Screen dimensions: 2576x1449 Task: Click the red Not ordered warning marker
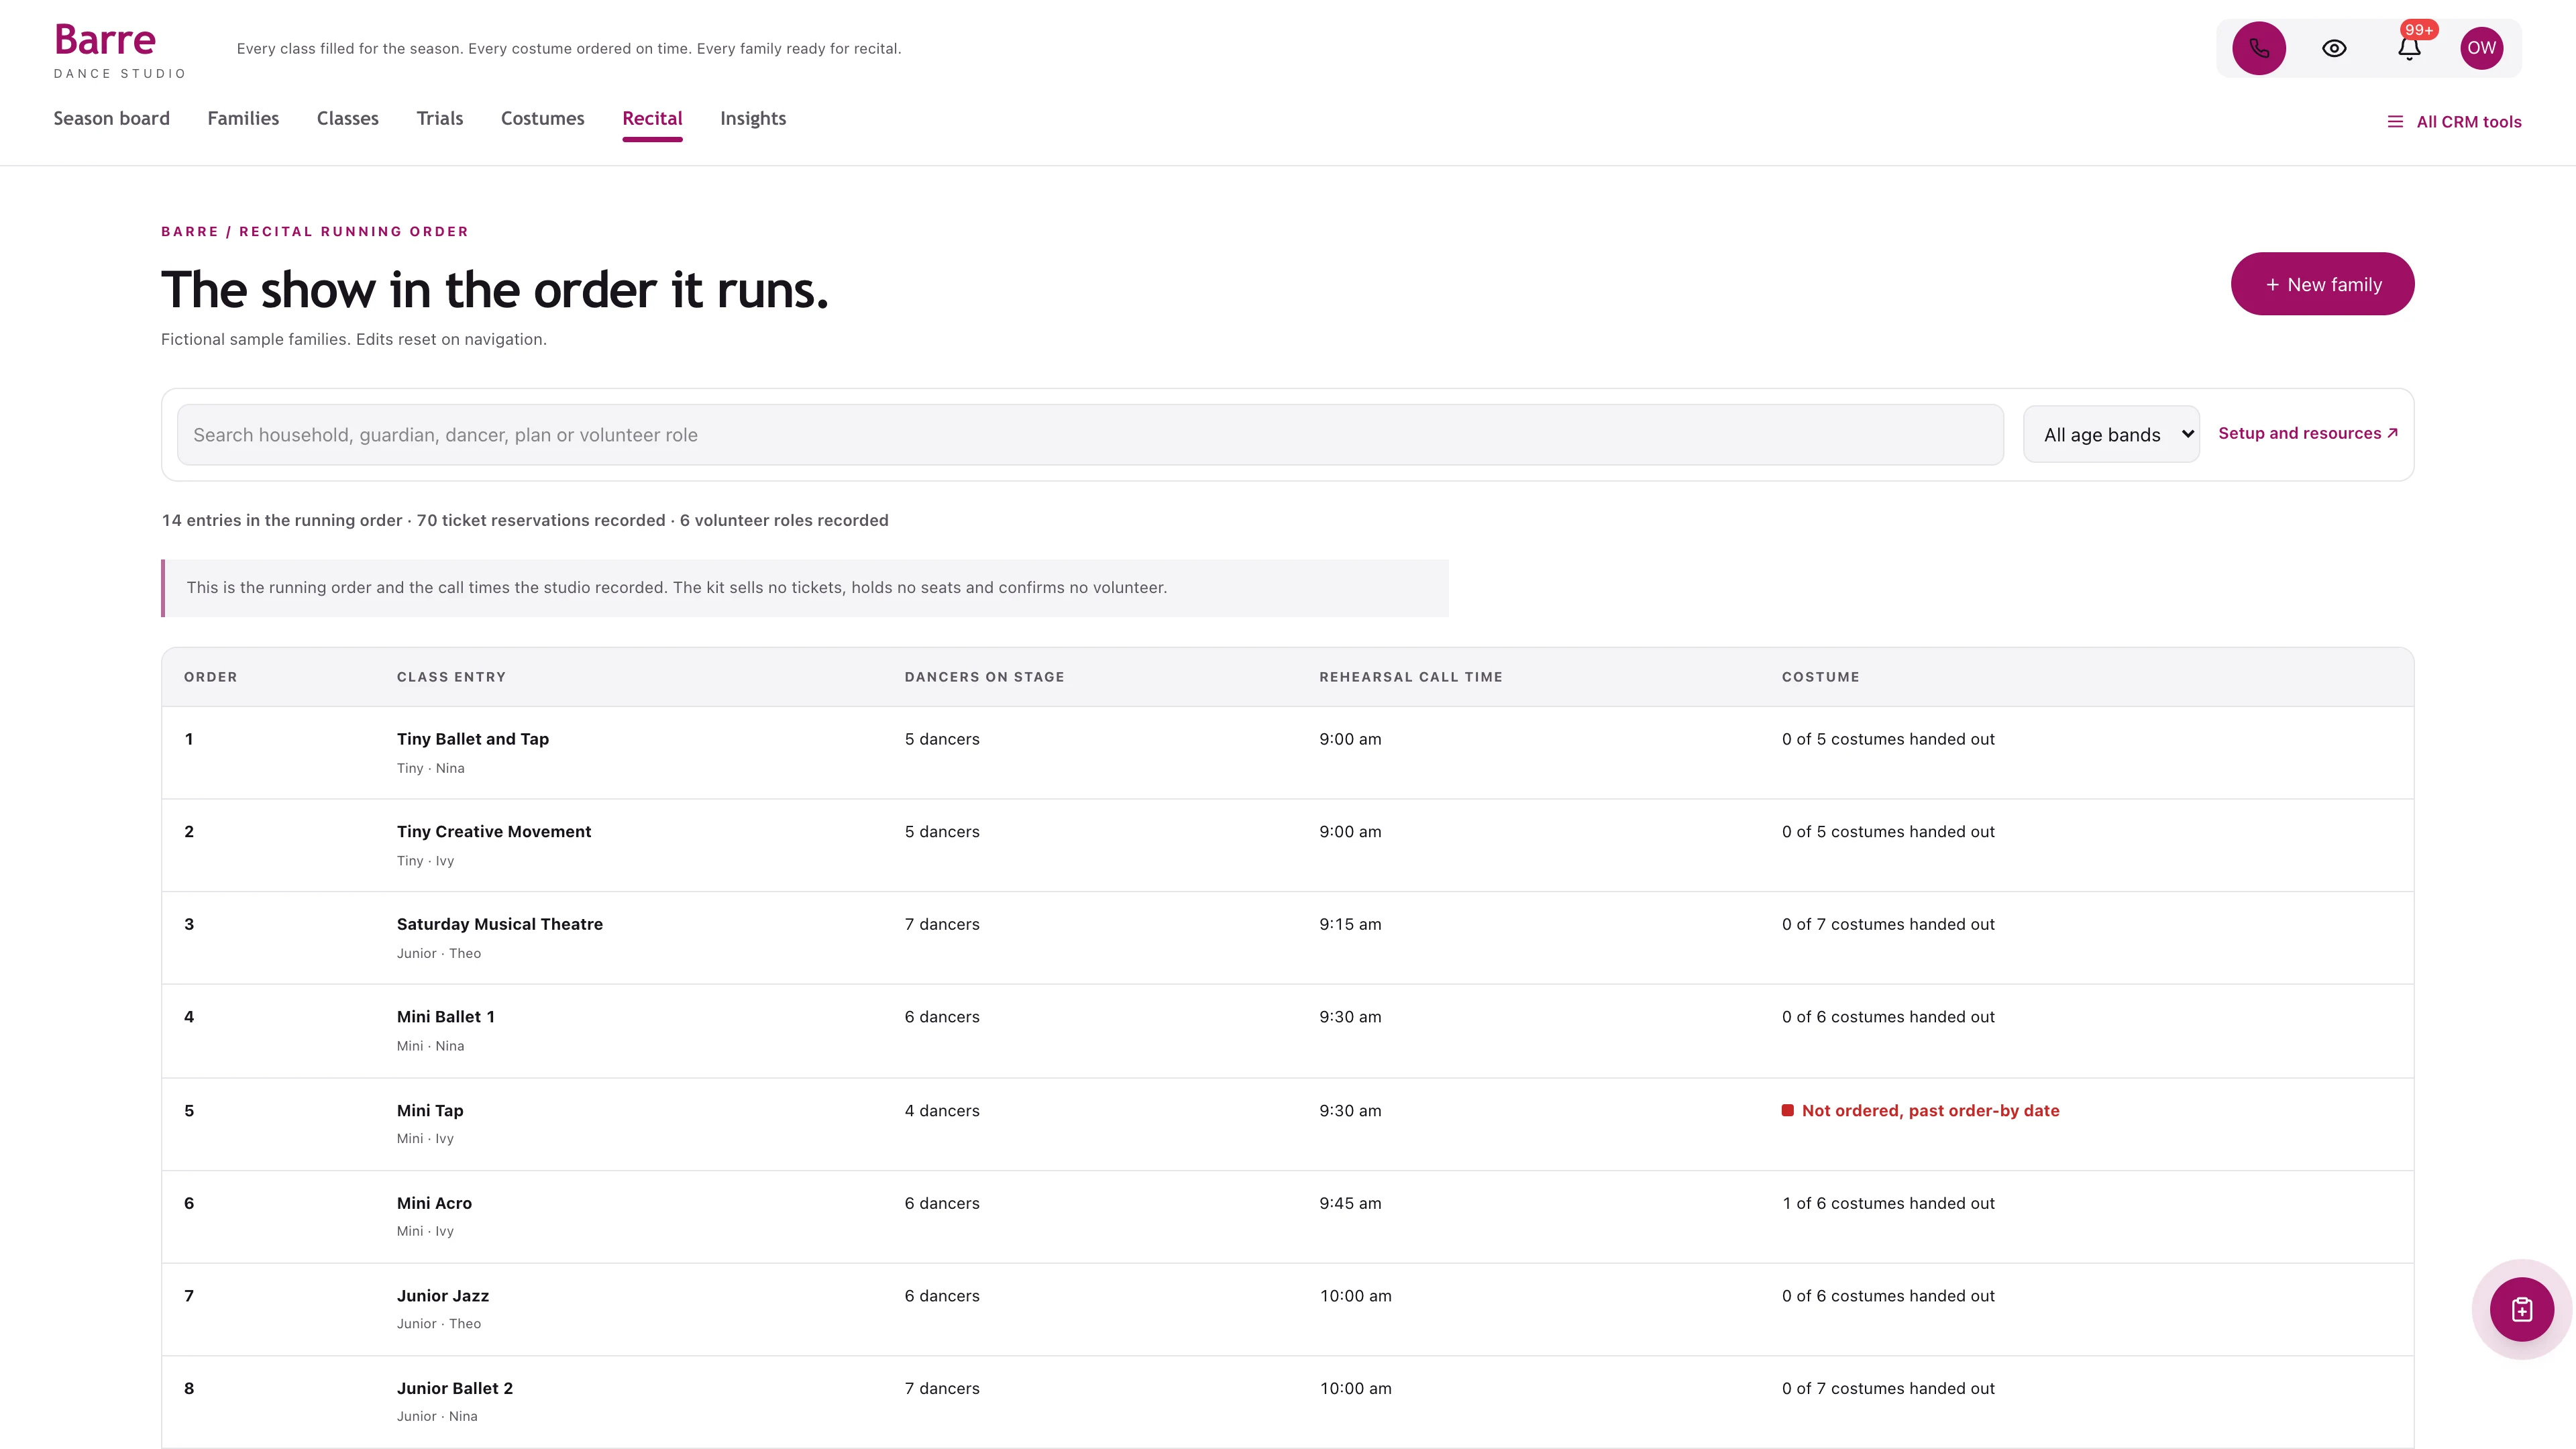point(1787,1110)
